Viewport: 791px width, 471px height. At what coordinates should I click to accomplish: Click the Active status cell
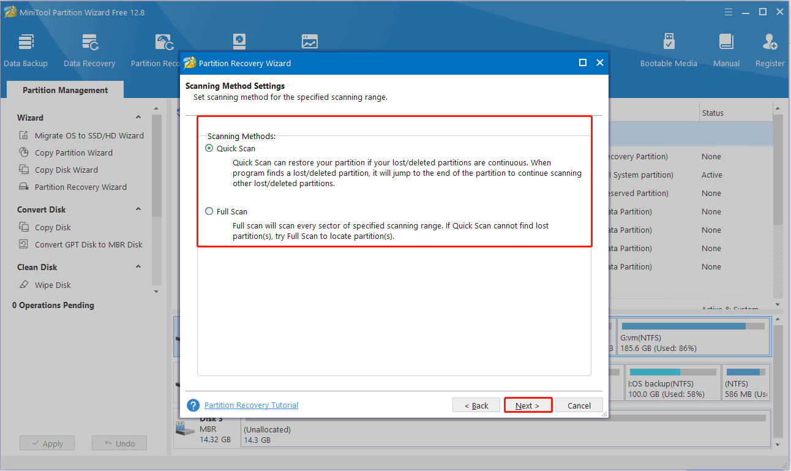tap(712, 175)
